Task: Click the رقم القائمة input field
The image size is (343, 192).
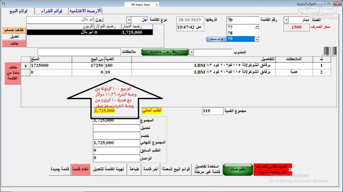Action: (x=243, y=20)
